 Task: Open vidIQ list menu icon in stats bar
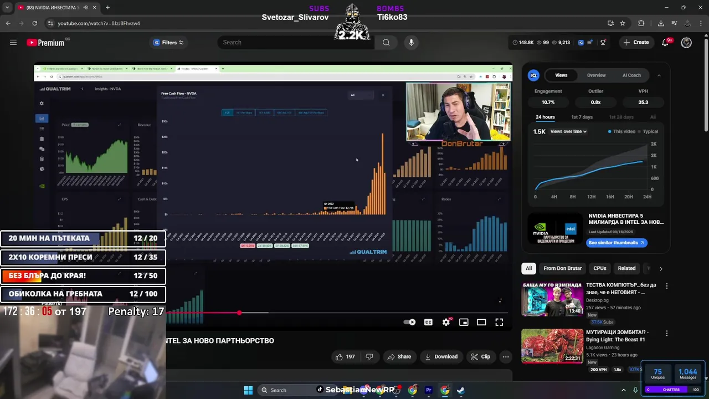tap(590, 43)
